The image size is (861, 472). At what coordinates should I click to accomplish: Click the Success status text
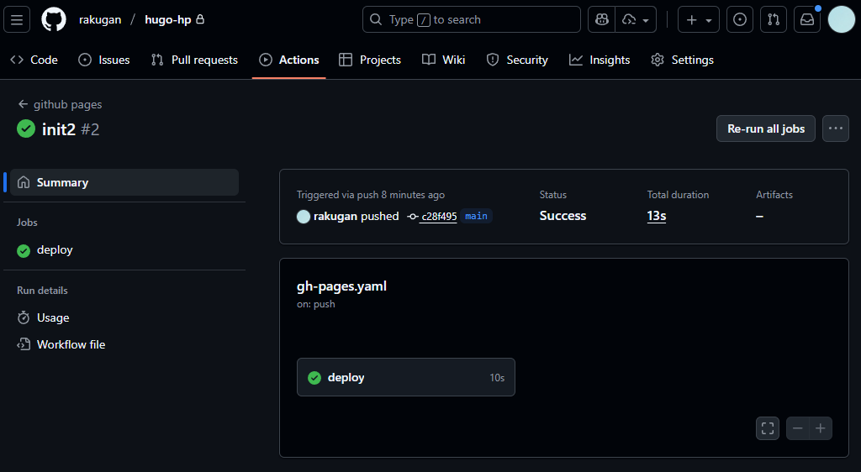point(563,216)
